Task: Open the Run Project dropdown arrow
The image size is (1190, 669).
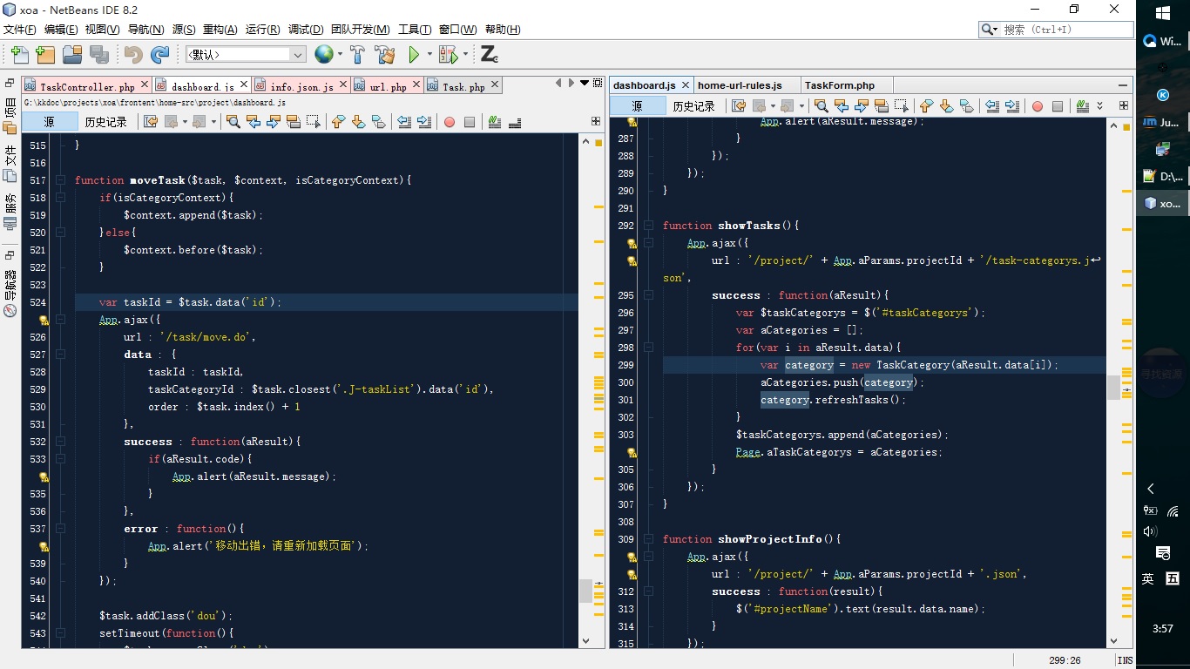Action: [x=429, y=55]
